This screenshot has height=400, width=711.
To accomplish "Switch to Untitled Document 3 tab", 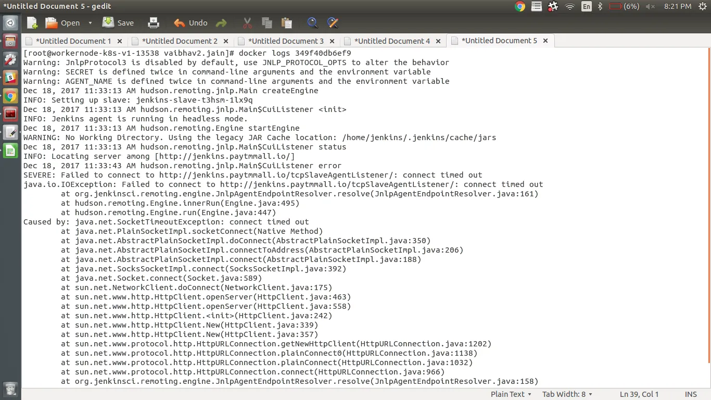I will (286, 41).
